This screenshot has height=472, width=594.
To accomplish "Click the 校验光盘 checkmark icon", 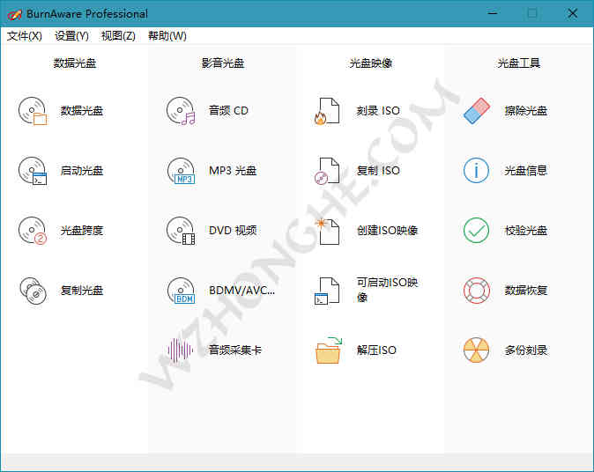I will coord(476,231).
